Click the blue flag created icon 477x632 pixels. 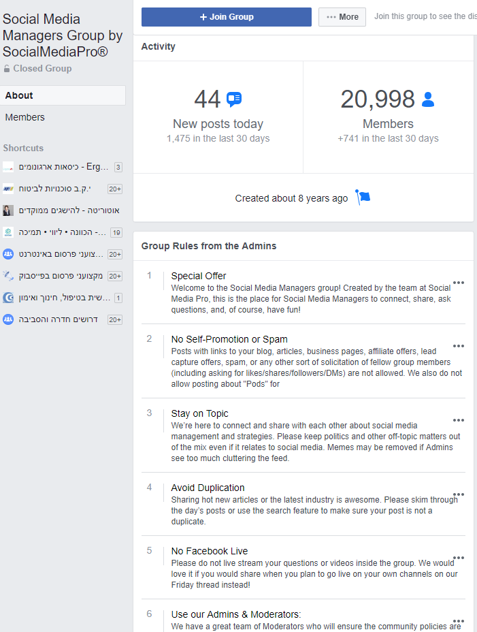point(363,198)
